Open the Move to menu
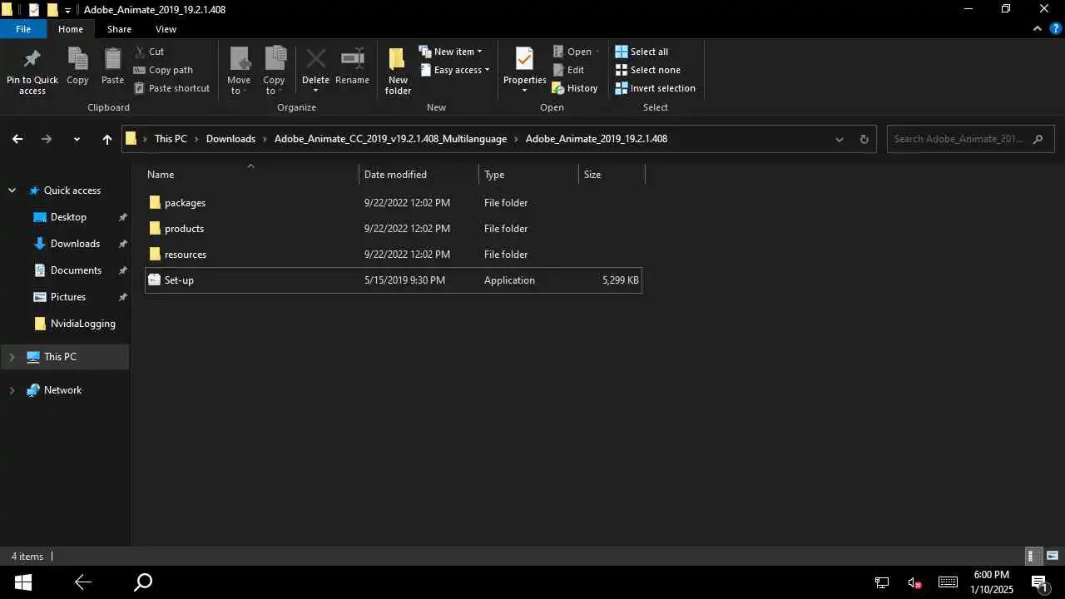 click(239, 71)
